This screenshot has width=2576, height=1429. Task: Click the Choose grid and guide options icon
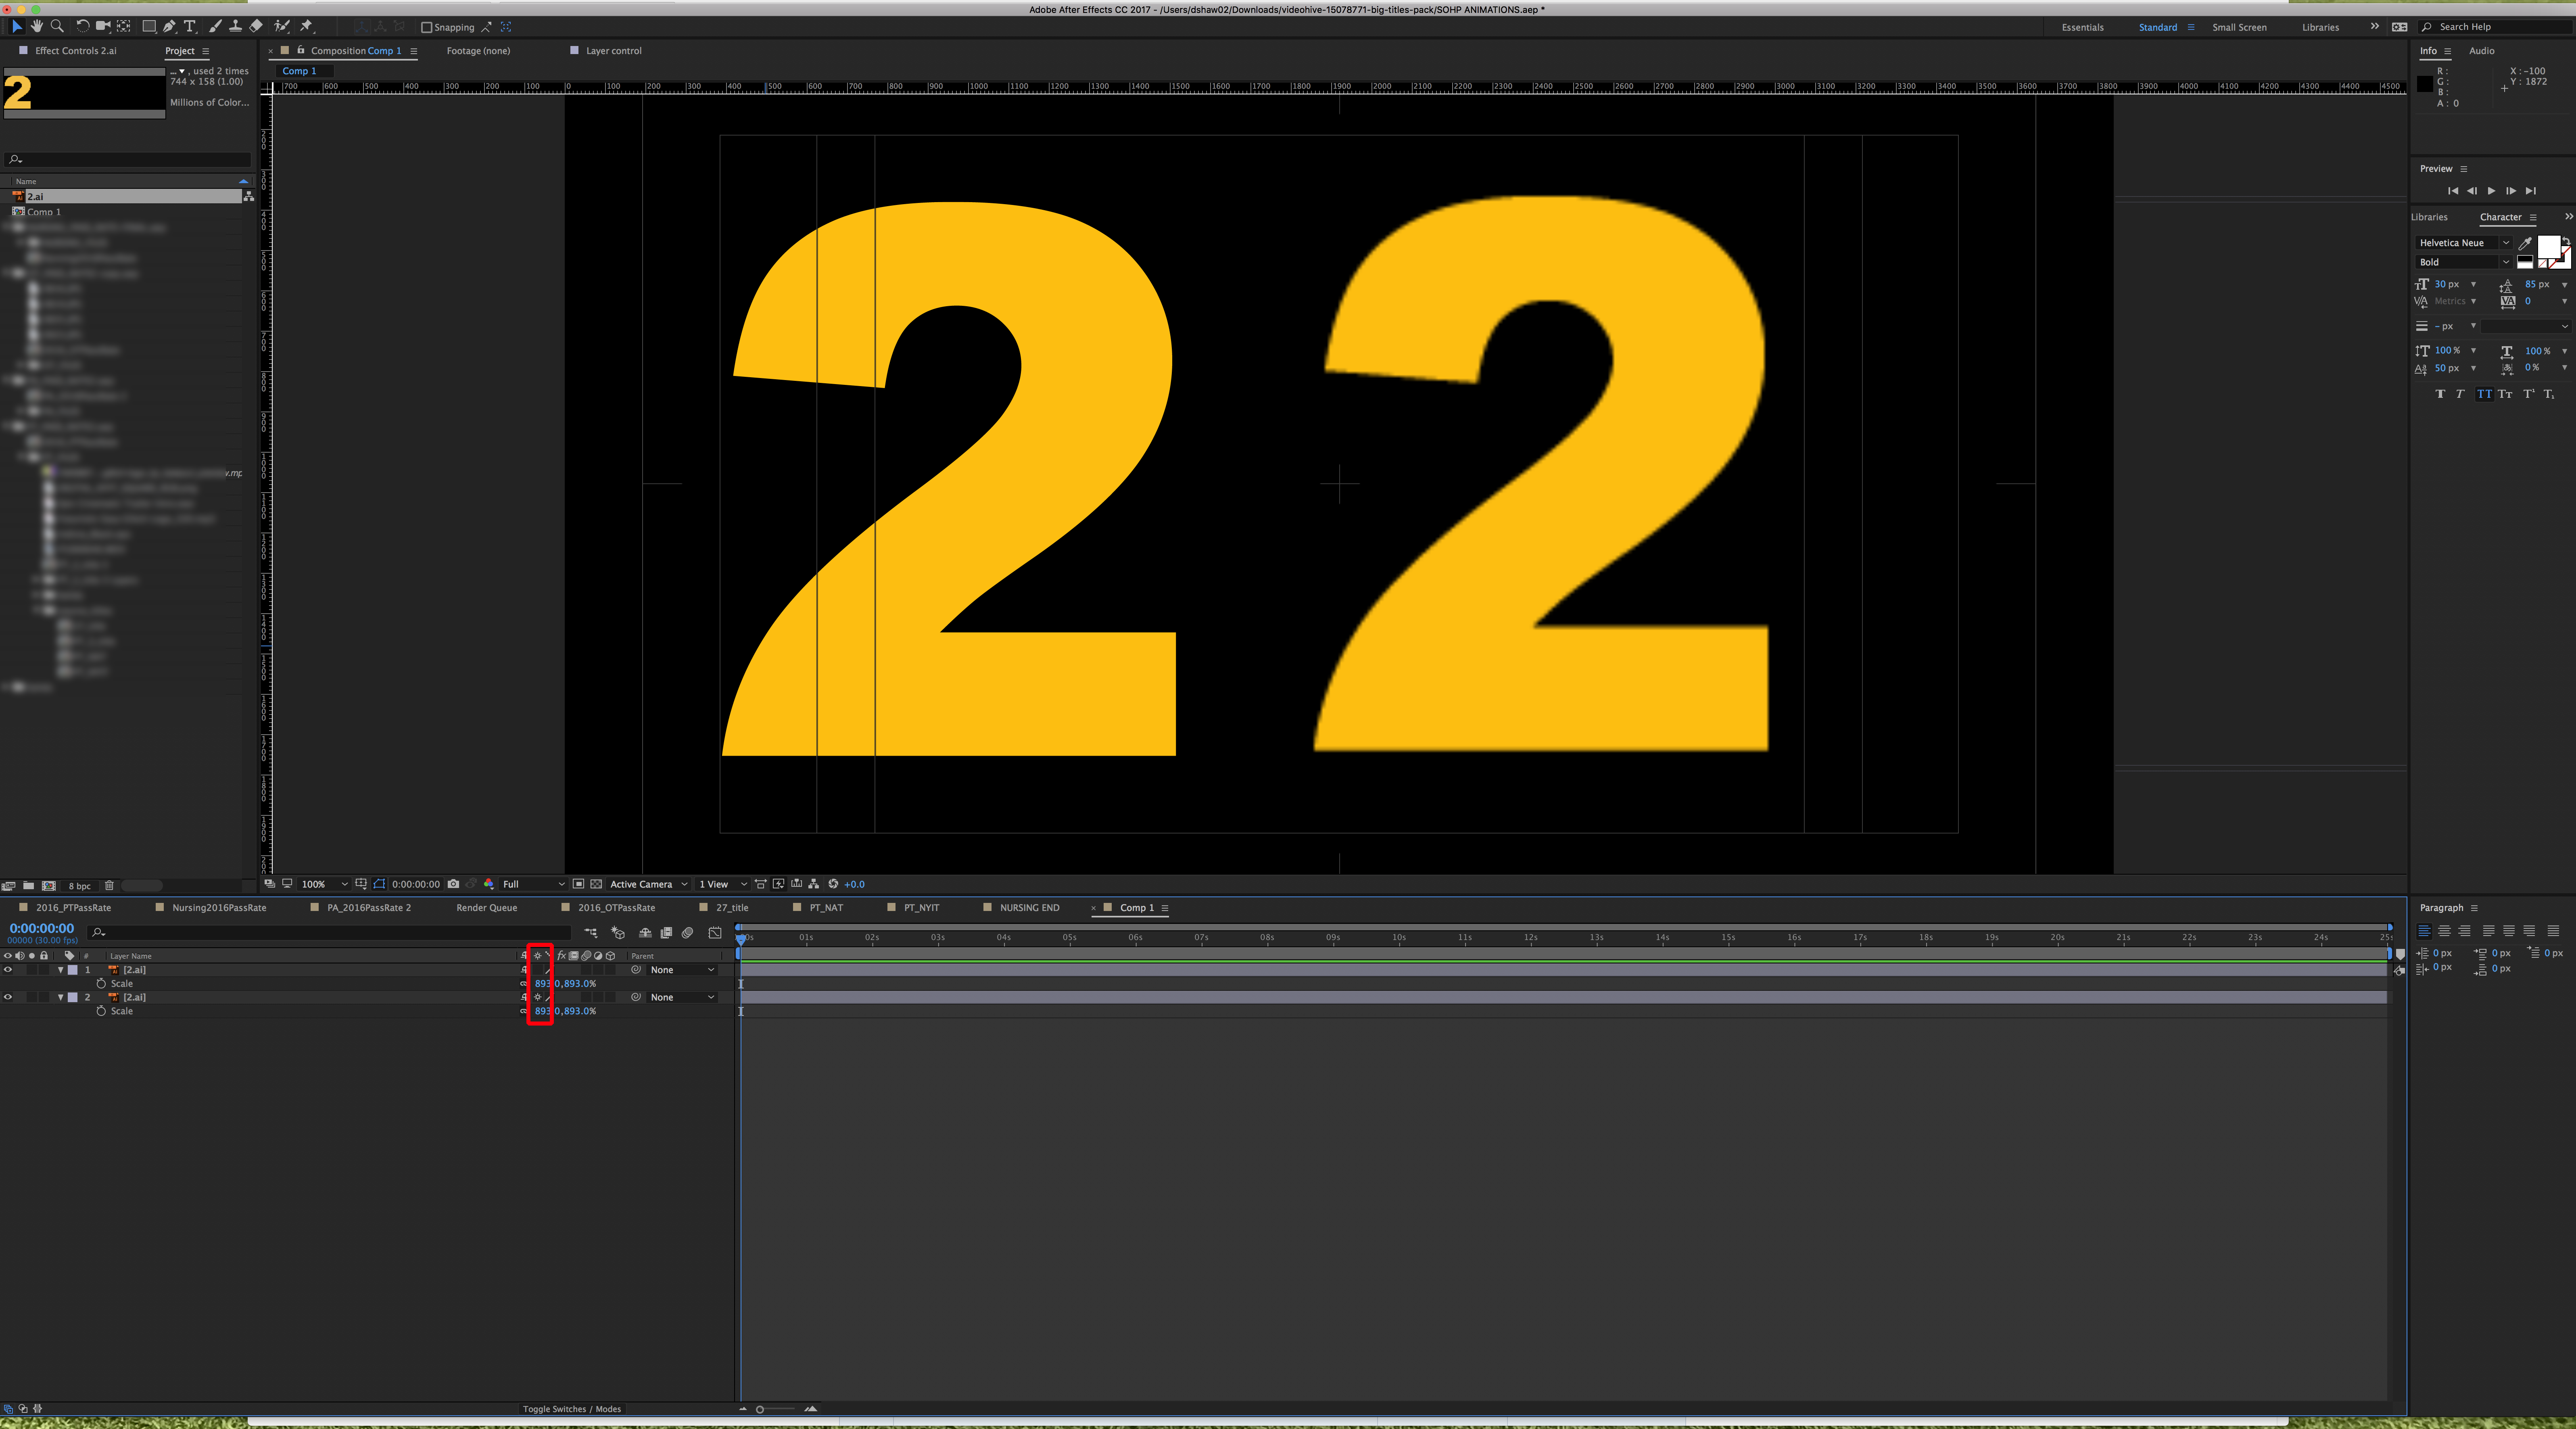point(361,884)
